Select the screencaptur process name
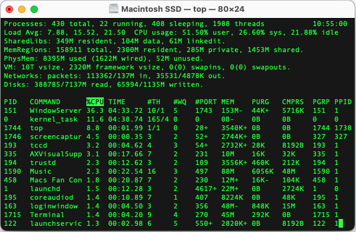 56,136
